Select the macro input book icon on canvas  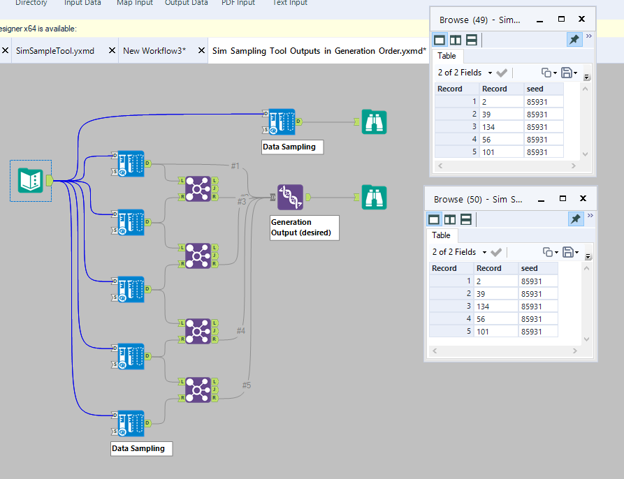point(30,180)
